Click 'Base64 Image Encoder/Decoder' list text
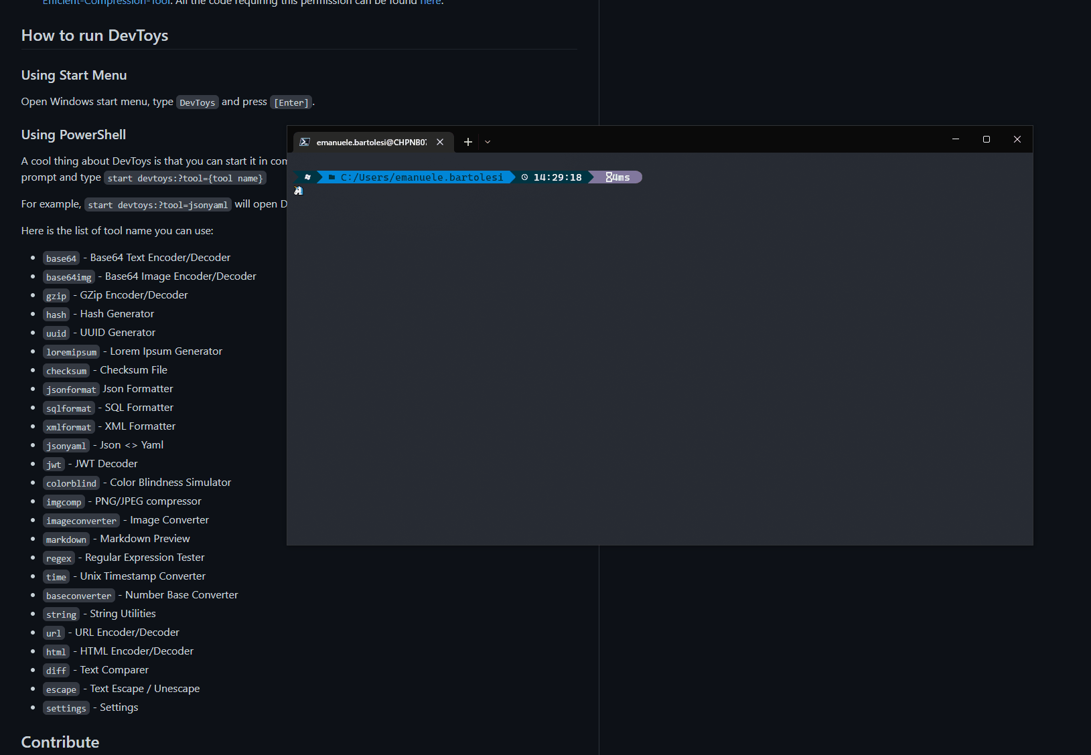Screen dimensions: 1091x755 click(x=181, y=276)
